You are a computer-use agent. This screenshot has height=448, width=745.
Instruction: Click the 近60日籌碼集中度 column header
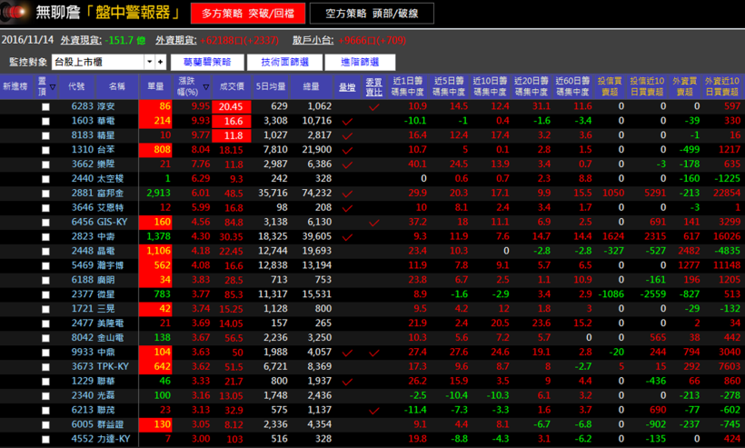pyautogui.click(x=572, y=86)
